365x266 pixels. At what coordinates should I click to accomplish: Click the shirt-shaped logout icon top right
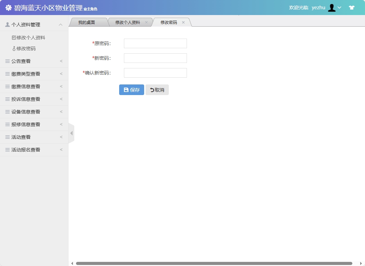[x=352, y=7]
